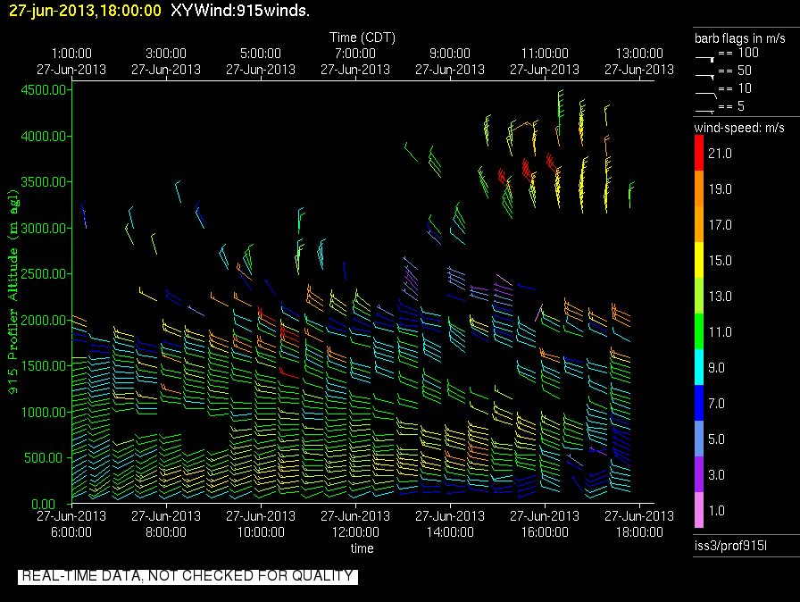Screen dimensions: 800x602
Task: Click the '9:00:00' CDT axis tick label
Action: point(450,54)
